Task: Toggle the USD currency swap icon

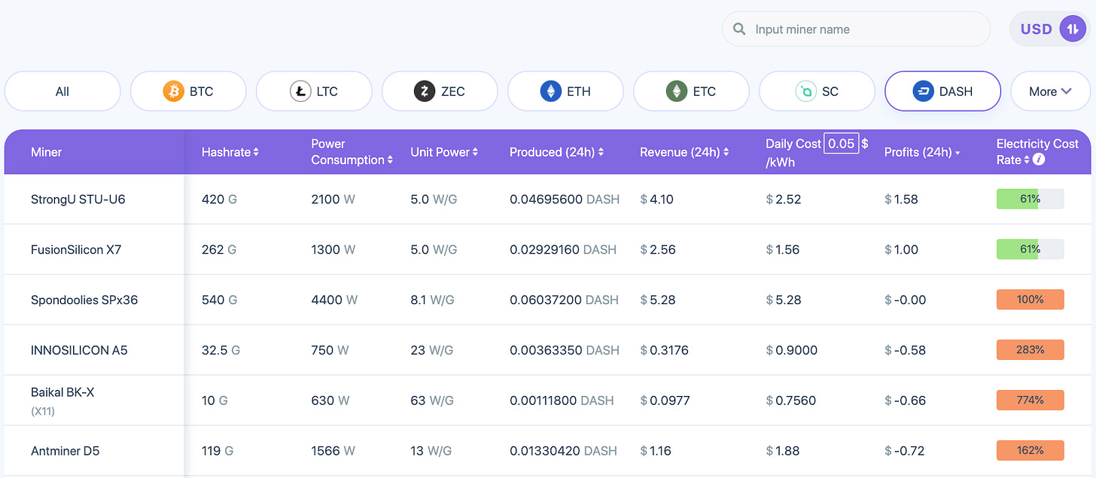Action: [1073, 29]
